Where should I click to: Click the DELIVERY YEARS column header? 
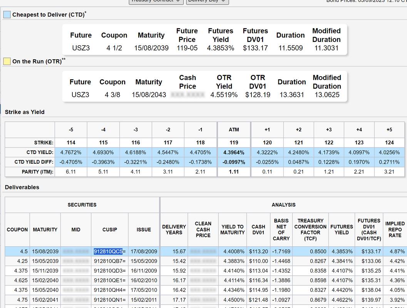point(174,229)
